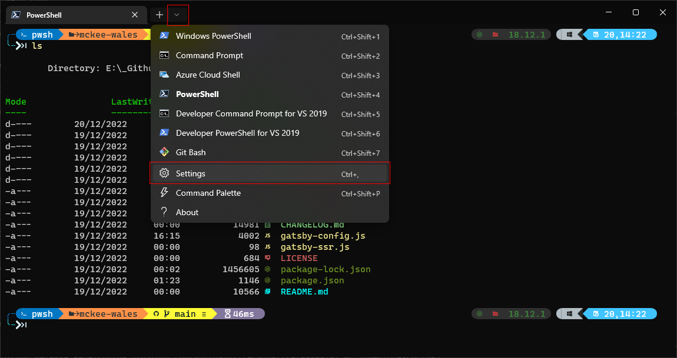Click the JS icon beside gatsby-ssr.js
The width and height of the screenshot is (677, 358).
click(268, 247)
